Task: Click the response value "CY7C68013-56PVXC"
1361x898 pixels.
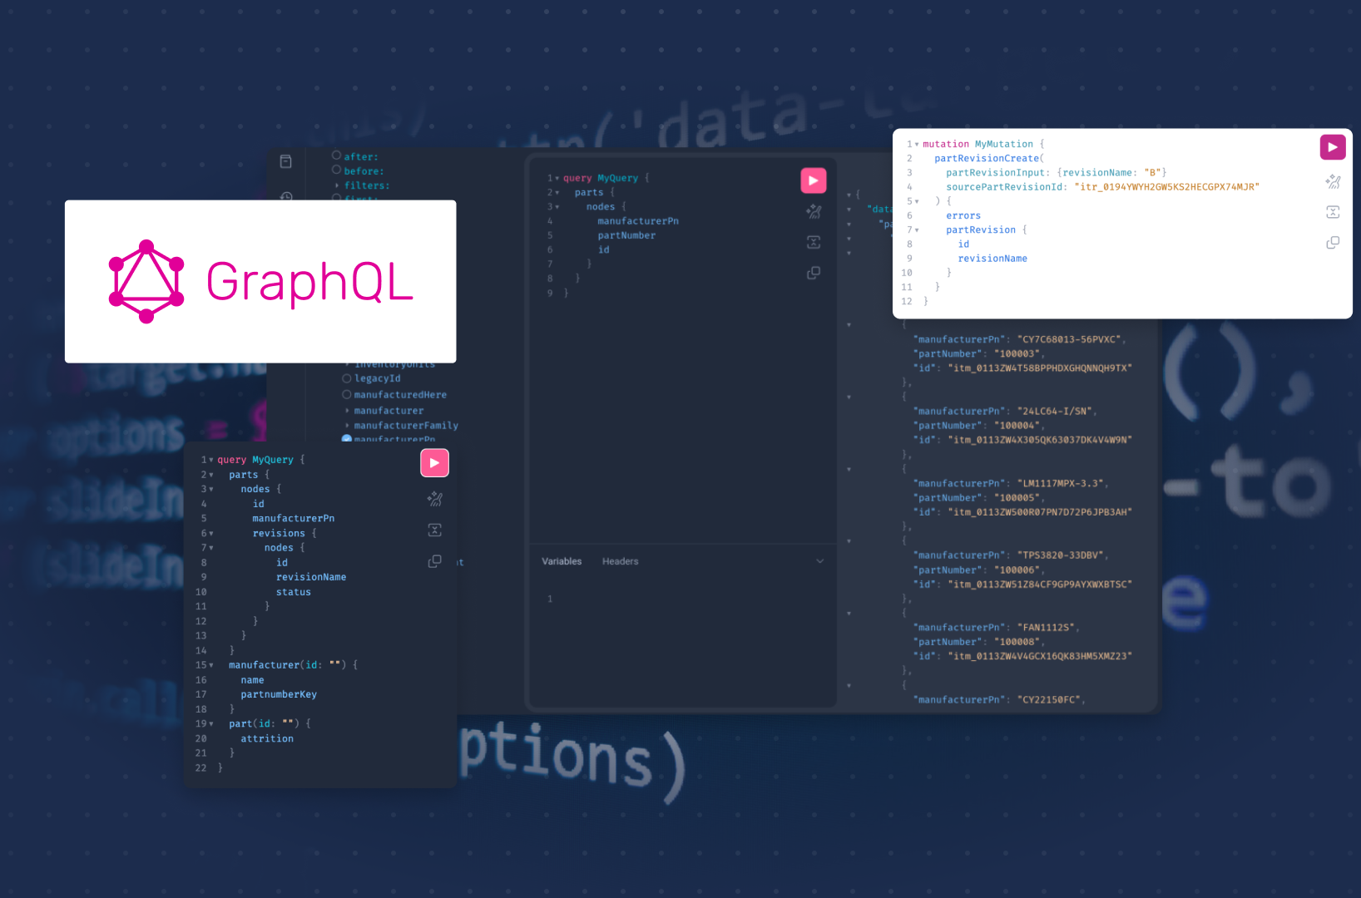Action: coord(1070,339)
